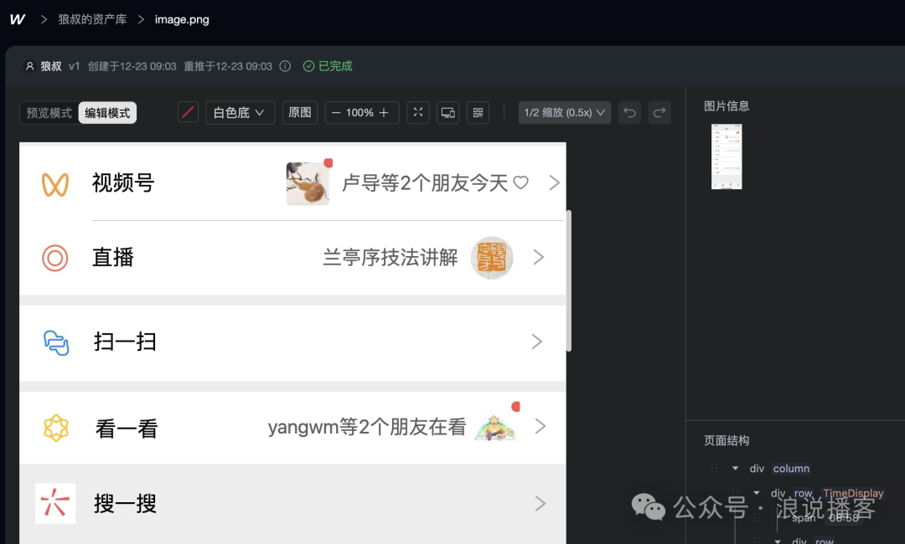Image resolution: width=905 pixels, height=544 pixels.
Task: Select the div column tree item
Action: click(780, 469)
